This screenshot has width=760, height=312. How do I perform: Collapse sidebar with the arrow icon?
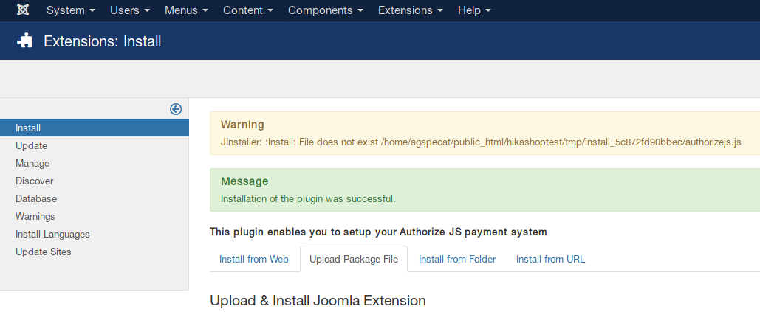[176, 109]
